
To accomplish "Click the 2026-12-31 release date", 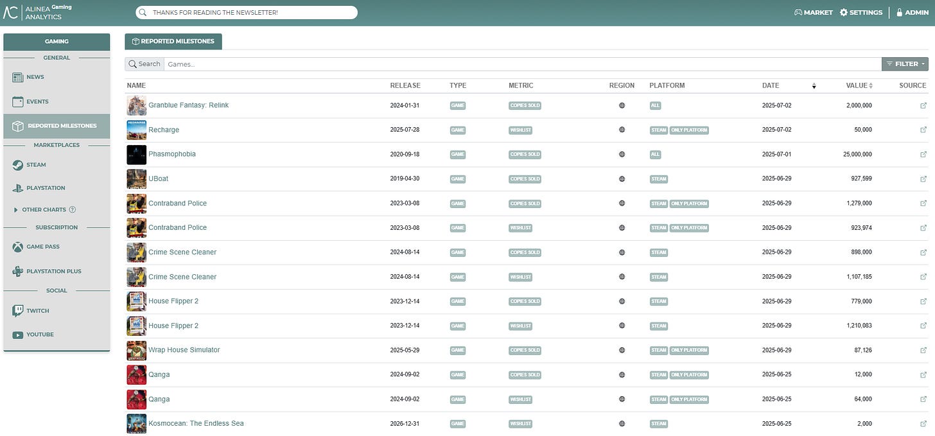I will point(405,423).
